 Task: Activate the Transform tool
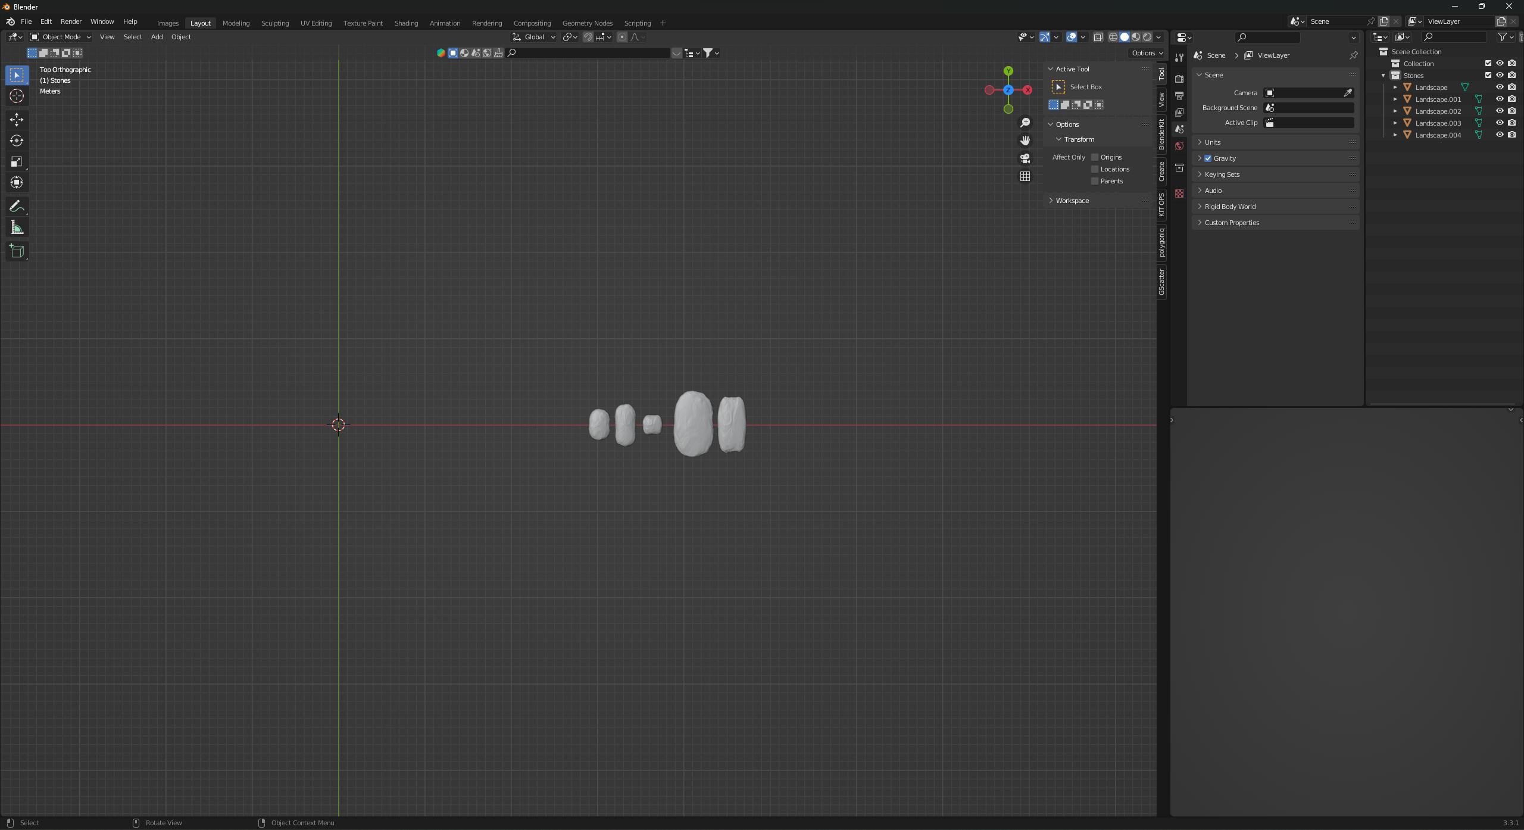click(x=17, y=182)
